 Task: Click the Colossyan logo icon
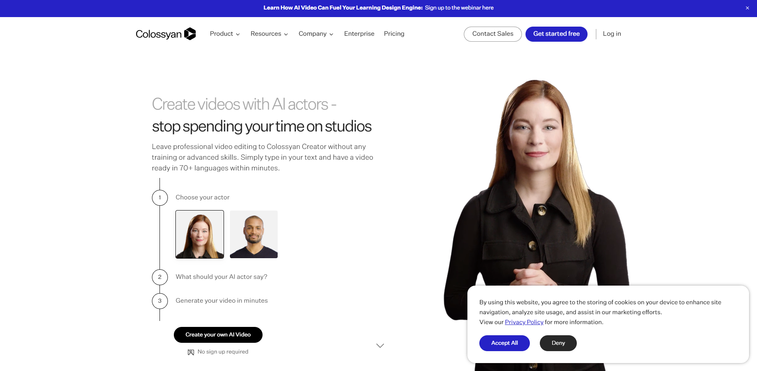pyautogui.click(x=190, y=34)
